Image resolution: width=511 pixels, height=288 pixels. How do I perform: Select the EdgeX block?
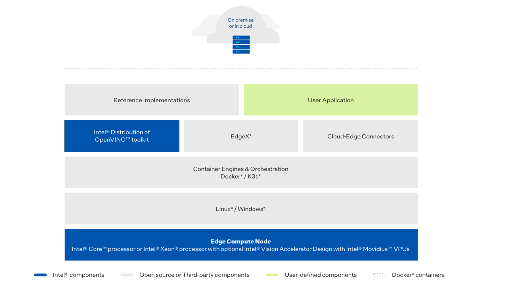[241, 136]
